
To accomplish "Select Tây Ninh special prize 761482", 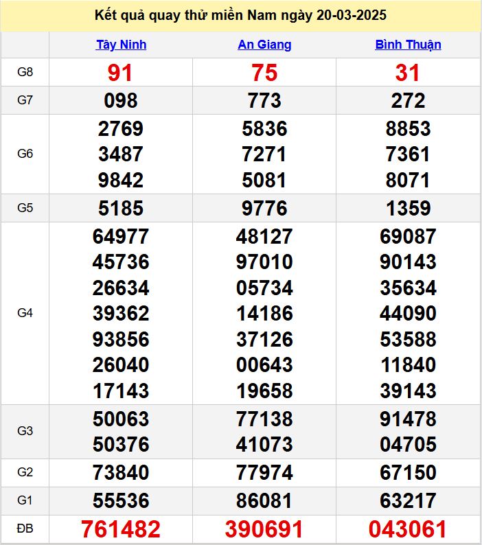I will (121, 529).
